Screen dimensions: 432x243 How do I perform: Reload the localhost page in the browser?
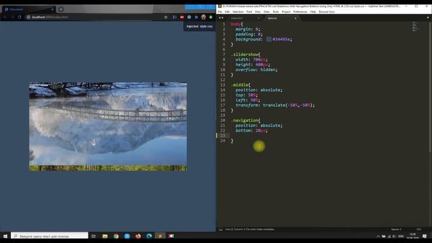point(20,17)
